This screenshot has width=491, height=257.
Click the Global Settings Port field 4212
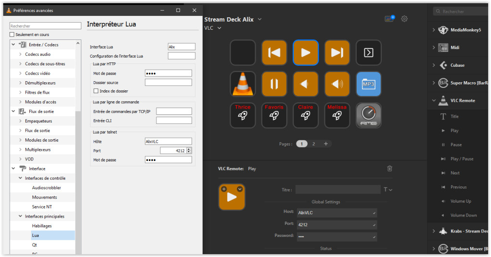pyautogui.click(x=336, y=224)
